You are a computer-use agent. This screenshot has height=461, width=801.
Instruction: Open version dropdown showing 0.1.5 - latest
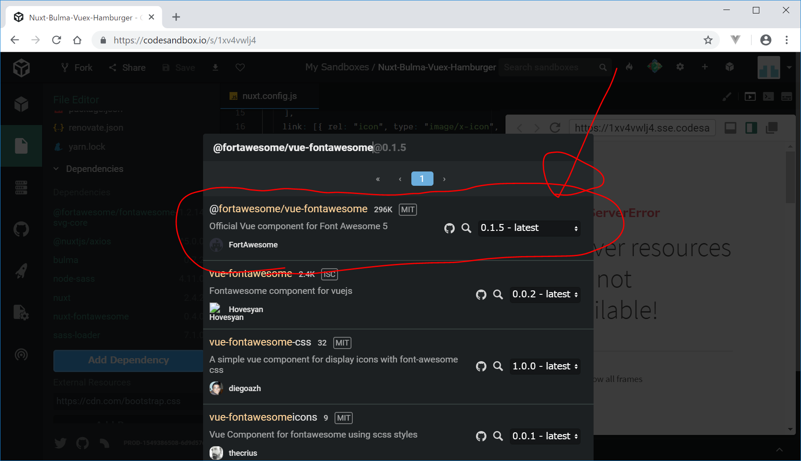(x=529, y=228)
